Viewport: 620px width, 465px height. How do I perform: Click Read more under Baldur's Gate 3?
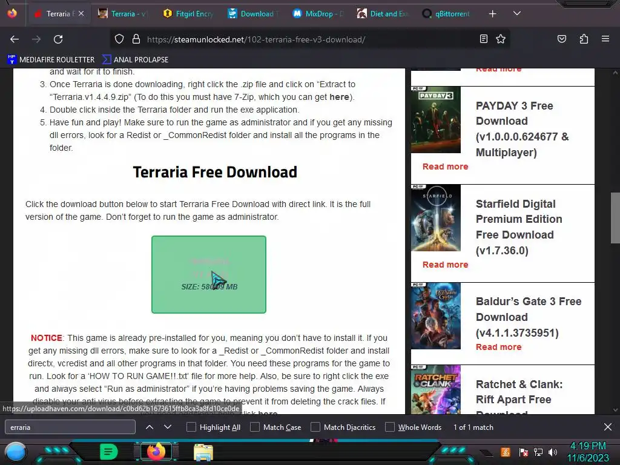[x=499, y=347]
